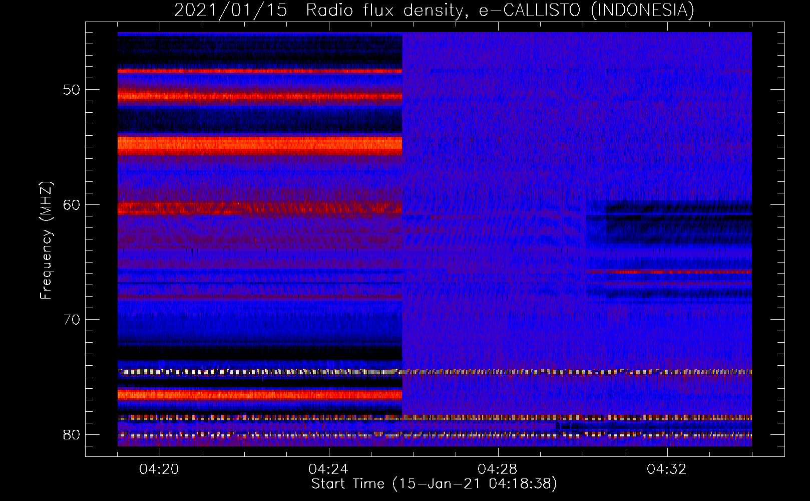Click the bright orange band near 55 MHz

[x=260, y=145]
